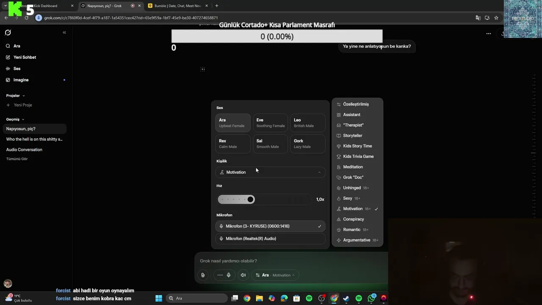Viewport: 542px width, 305px height.
Task: Click the Grok nasıl yardımcı olabilir input
Action: coord(292,261)
